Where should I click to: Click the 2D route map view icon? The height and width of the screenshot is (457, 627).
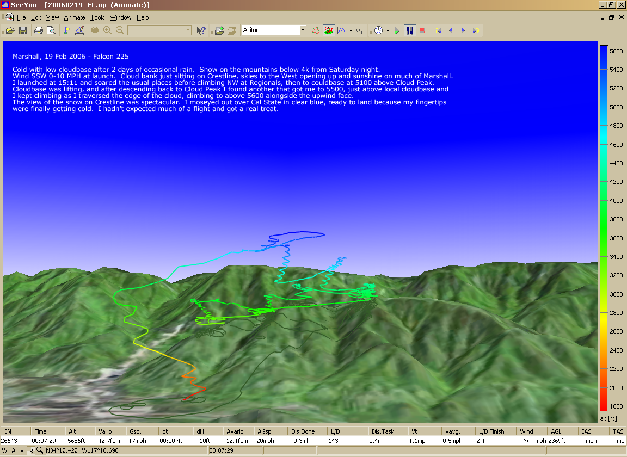click(316, 30)
